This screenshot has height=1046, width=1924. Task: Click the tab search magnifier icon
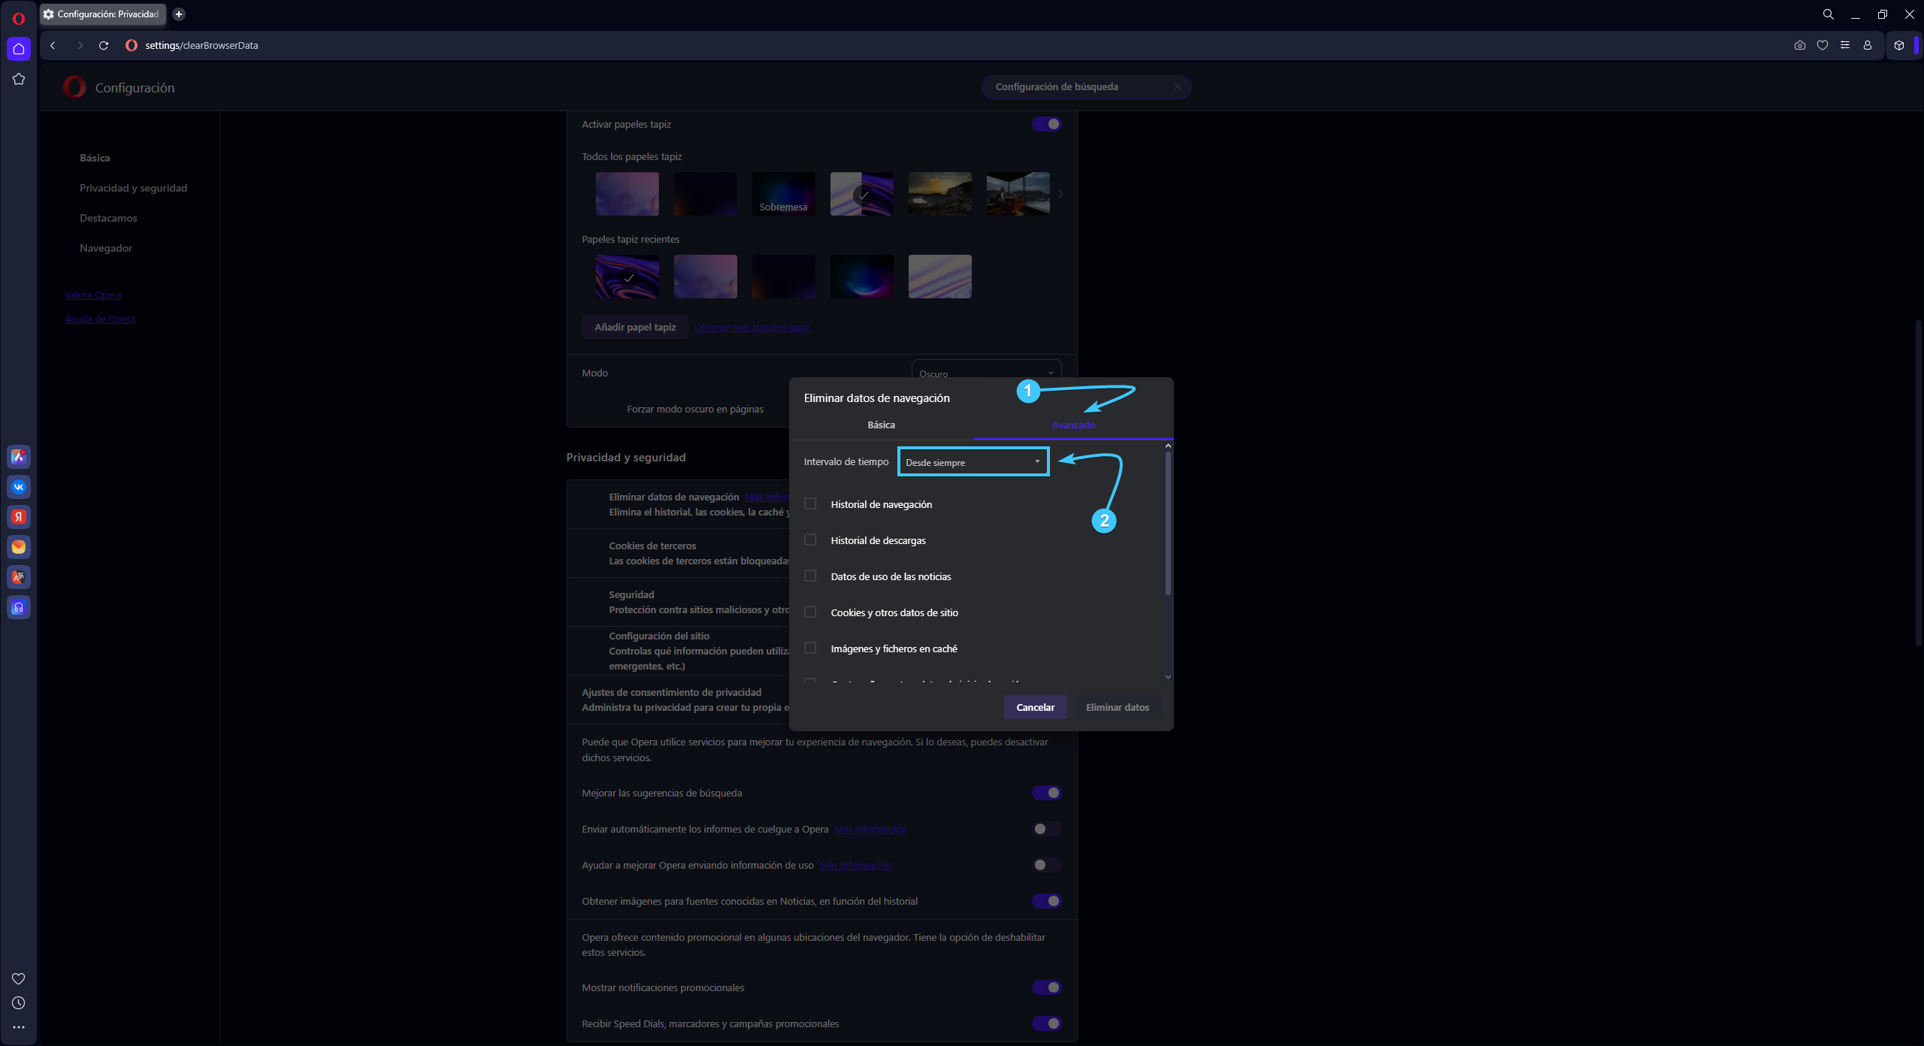1829,14
